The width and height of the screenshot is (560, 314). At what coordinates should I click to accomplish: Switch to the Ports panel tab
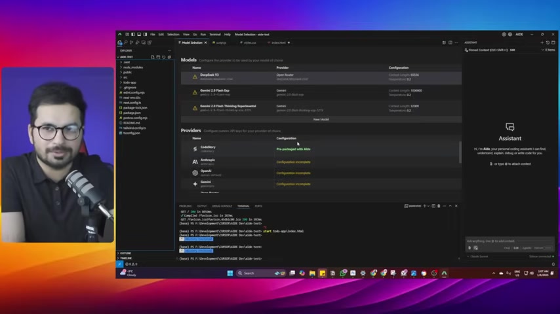(258, 206)
